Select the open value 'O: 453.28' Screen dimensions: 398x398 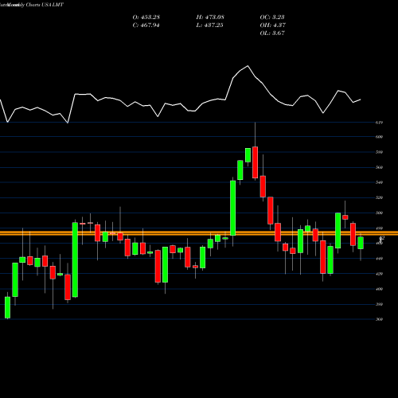[x=146, y=18]
